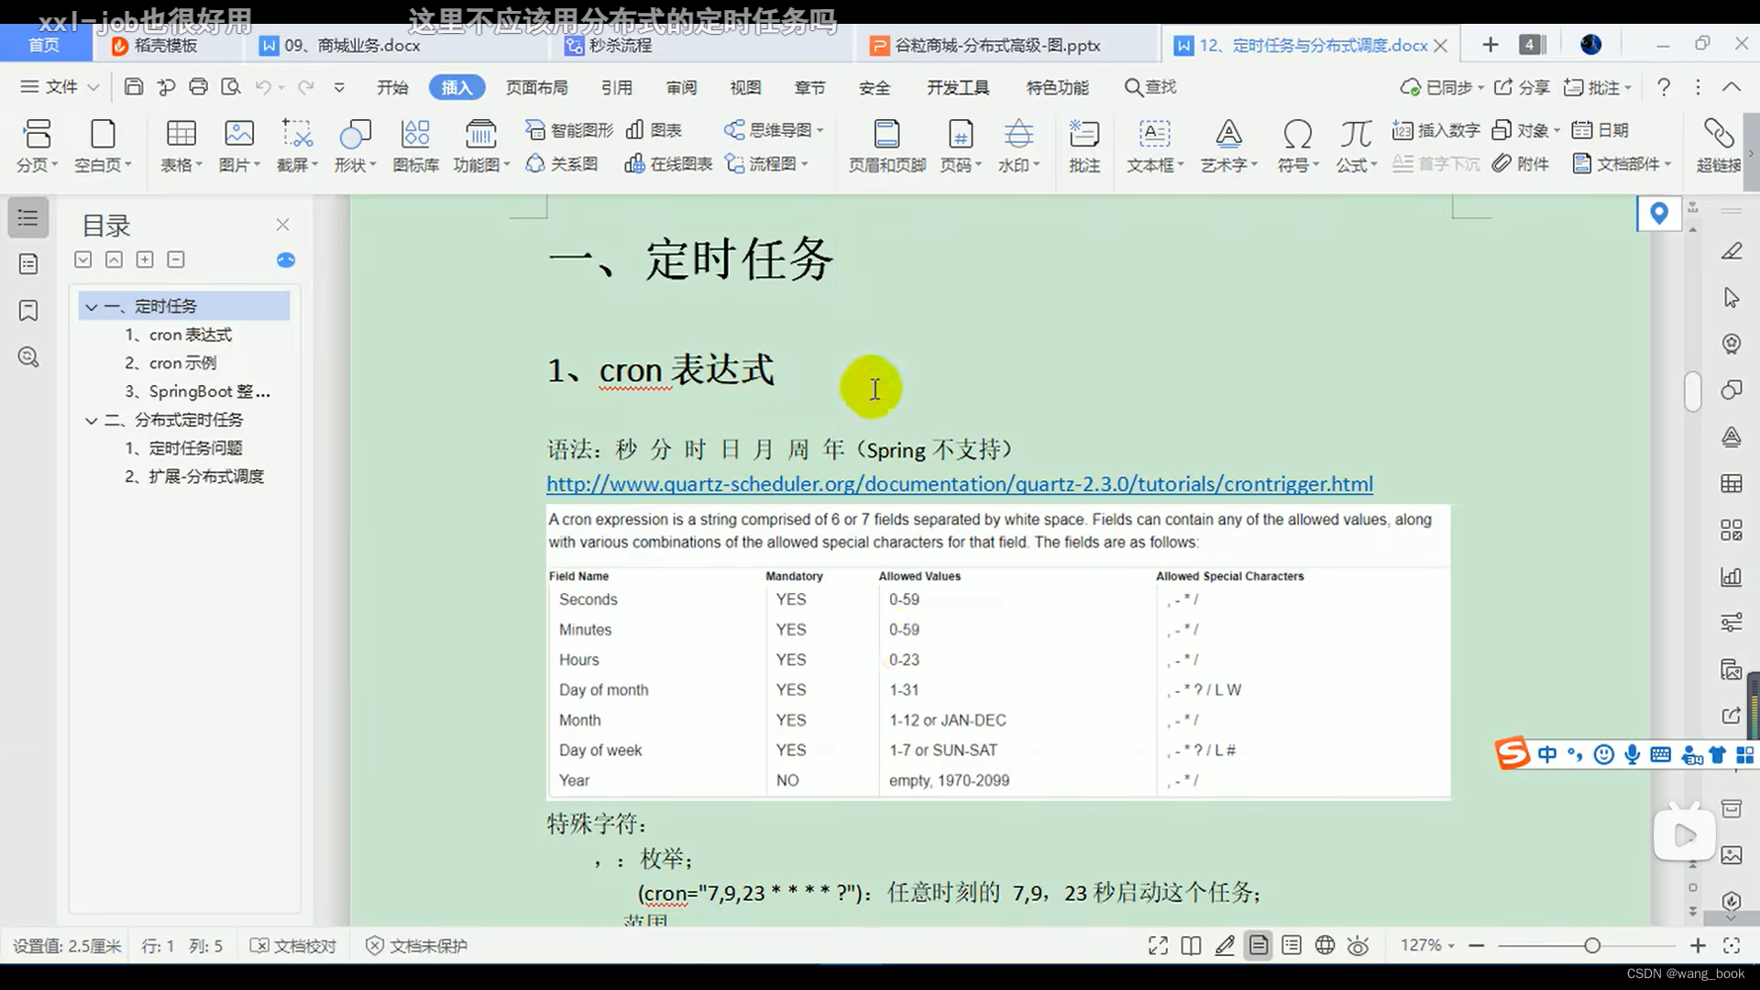
Task: Toggle document proofing (文档校对)
Action: click(x=293, y=946)
